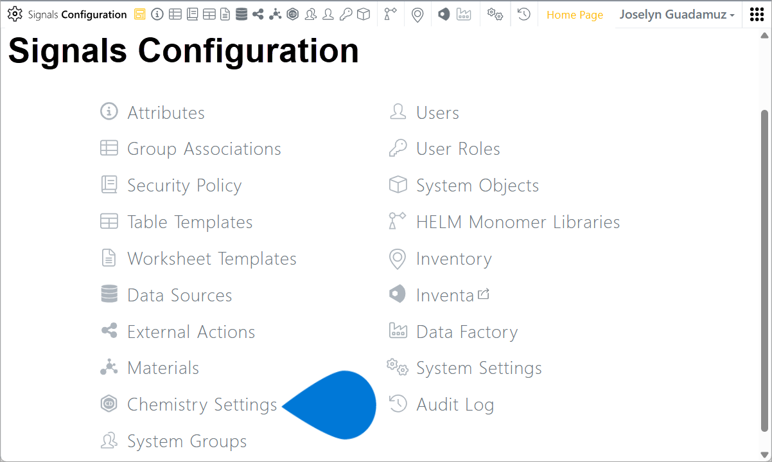Open the Attributes configuration link
This screenshot has height=462, width=772.
(x=166, y=113)
